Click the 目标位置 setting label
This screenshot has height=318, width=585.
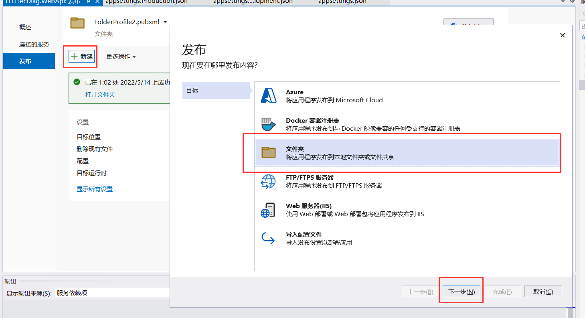point(89,137)
